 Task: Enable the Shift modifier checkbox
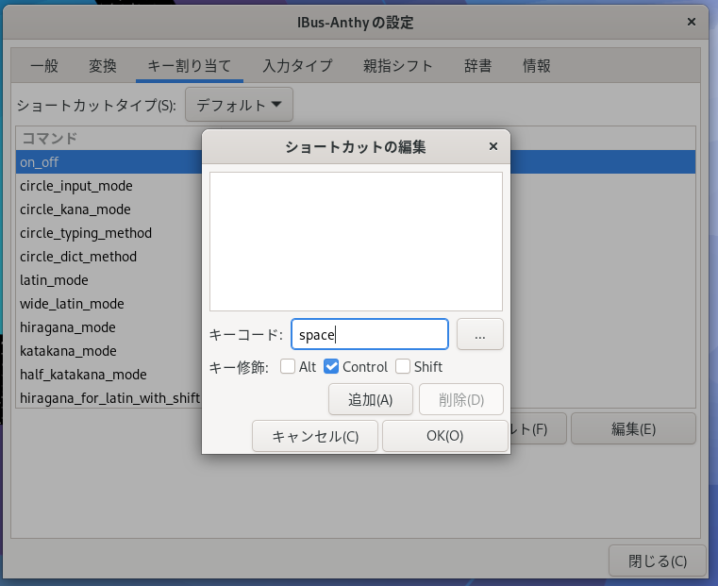coord(403,367)
